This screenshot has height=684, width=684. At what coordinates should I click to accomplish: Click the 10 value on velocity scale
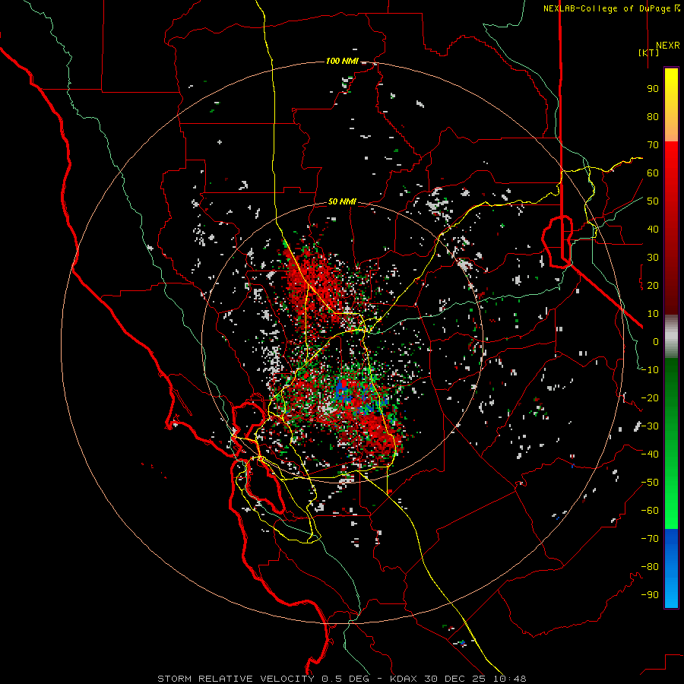(653, 314)
